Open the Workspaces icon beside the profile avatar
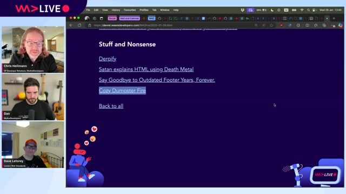Screen dimensions: 346x194 tap(95, 18)
